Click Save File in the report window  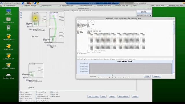(157, 76)
